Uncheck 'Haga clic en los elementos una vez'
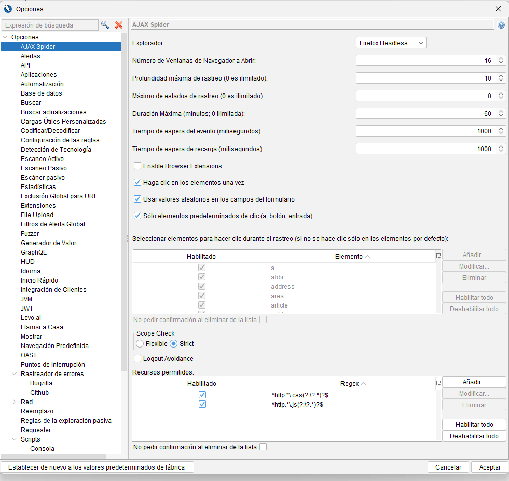 (x=137, y=183)
